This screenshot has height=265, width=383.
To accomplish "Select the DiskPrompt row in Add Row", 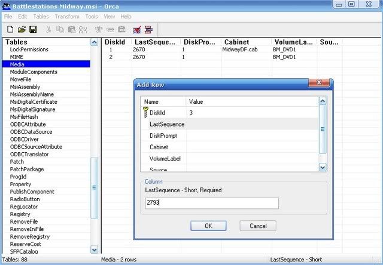I will coord(230,135).
